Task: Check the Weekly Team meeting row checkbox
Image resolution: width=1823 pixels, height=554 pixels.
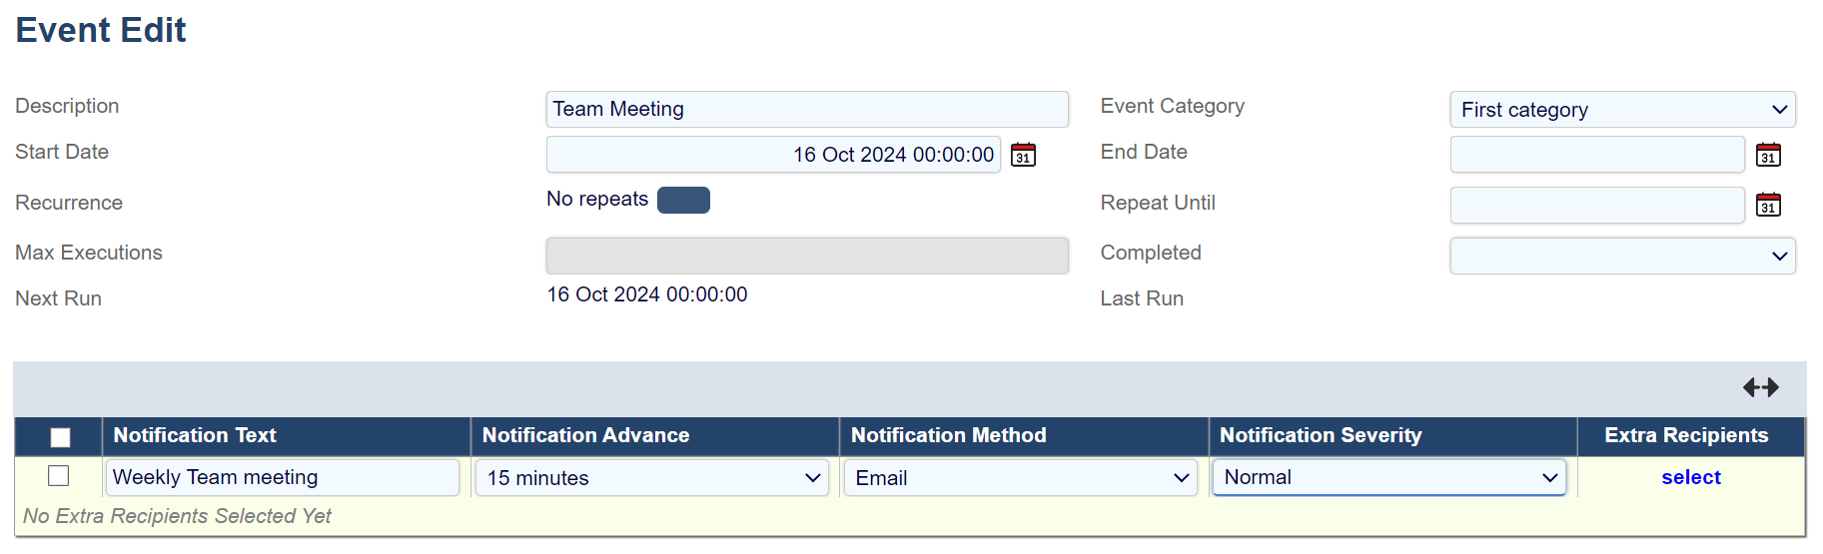Action: 59,476
